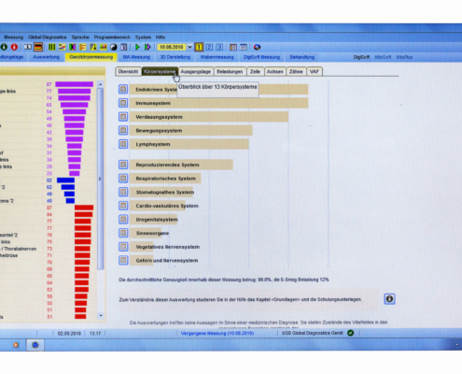Open the BIA Messung section

tap(136, 57)
